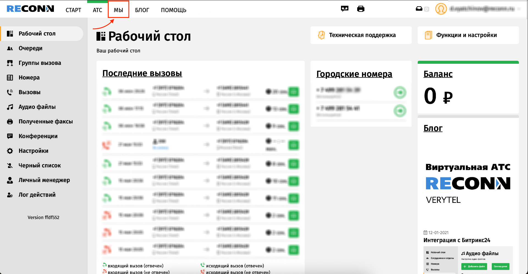The image size is (528, 274).
Task: Click the Полученные факсы printer icon
Action: pyautogui.click(x=10, y=121)
